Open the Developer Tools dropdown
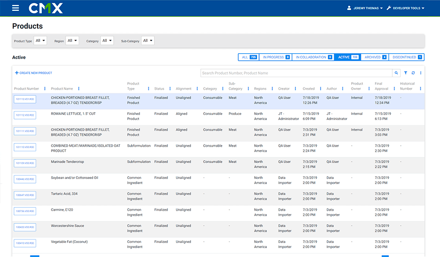 [405, 8]
